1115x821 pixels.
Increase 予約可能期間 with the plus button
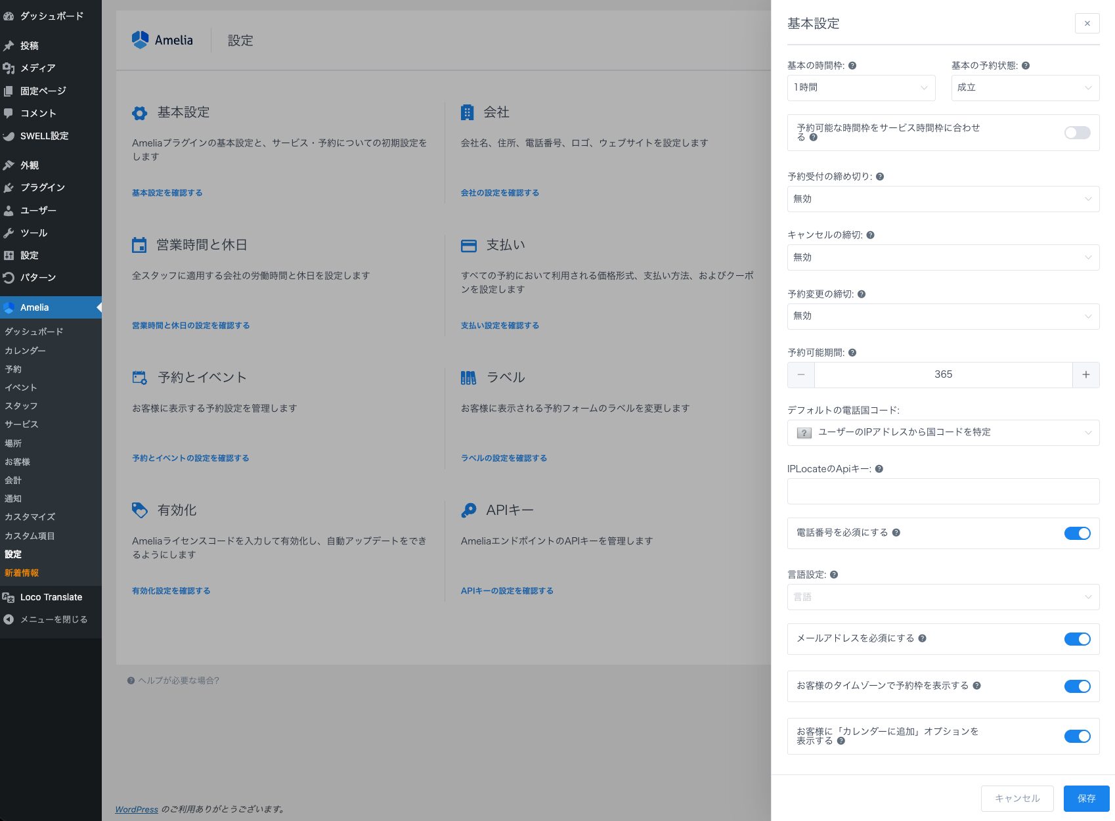click(x=1086, y=375)
